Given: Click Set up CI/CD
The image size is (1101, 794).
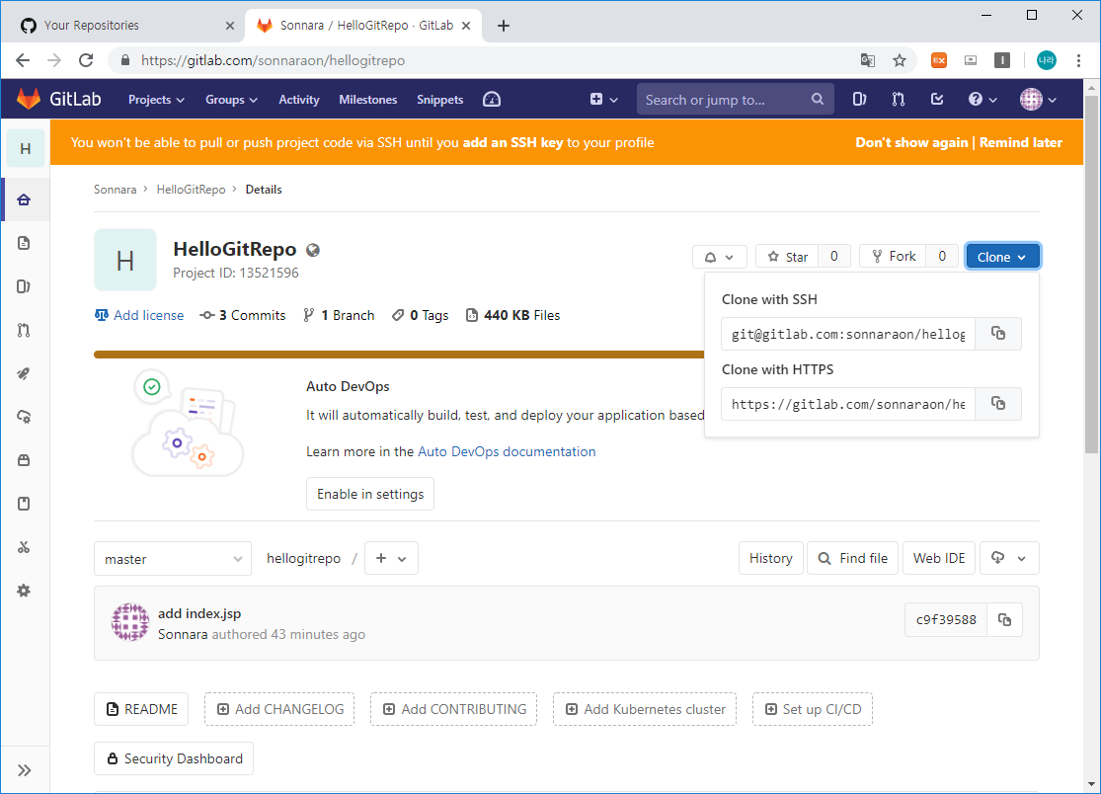Looking at the screenshot, I should 813,709.
